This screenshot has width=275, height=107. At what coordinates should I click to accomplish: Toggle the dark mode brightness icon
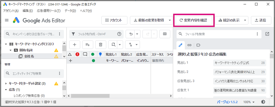click(263, 102)
